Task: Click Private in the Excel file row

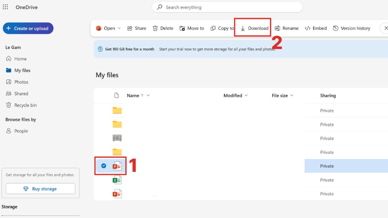Action: coord(327,180)
